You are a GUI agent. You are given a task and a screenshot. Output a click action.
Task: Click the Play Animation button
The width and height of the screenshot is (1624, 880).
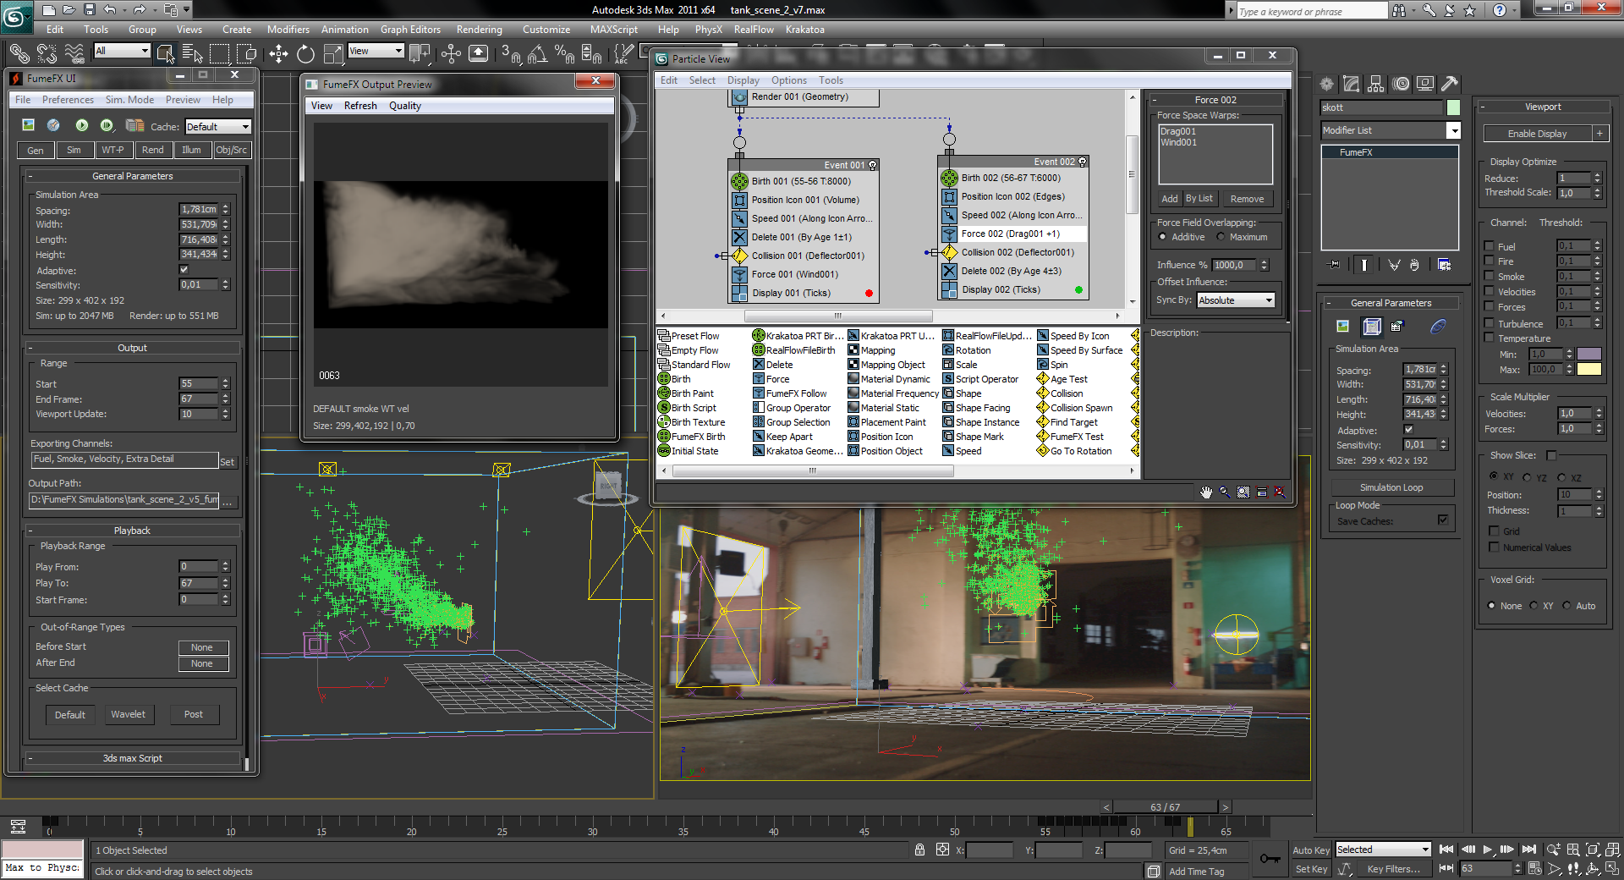point(1488,850)
